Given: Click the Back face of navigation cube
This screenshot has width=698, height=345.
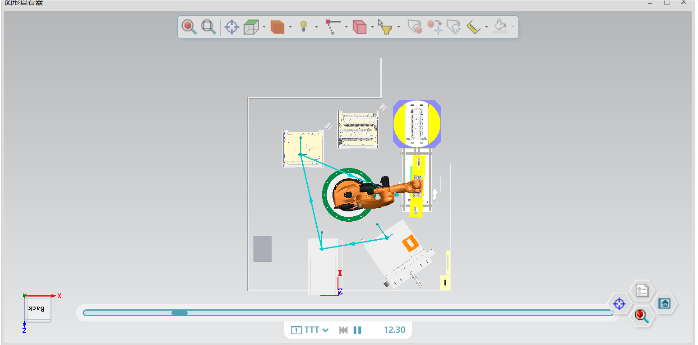Looking at the screenshot, I should [x=37, y=309].
